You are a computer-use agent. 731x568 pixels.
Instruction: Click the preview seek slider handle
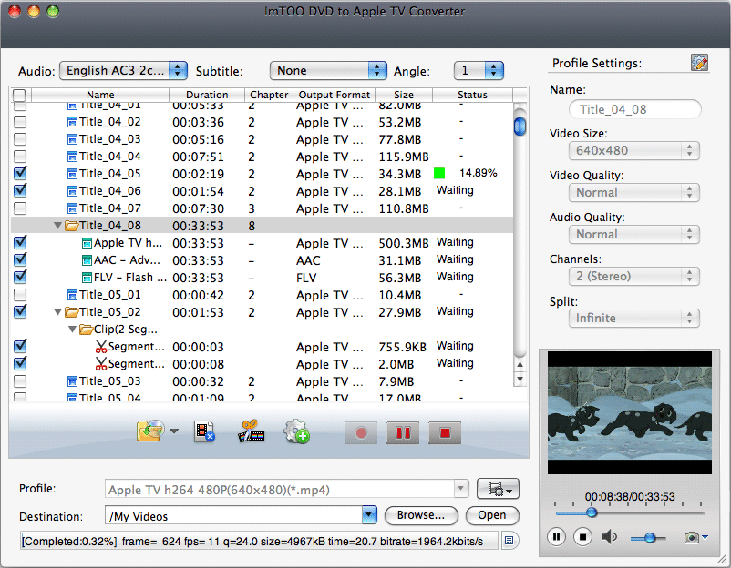coord(592,513)
